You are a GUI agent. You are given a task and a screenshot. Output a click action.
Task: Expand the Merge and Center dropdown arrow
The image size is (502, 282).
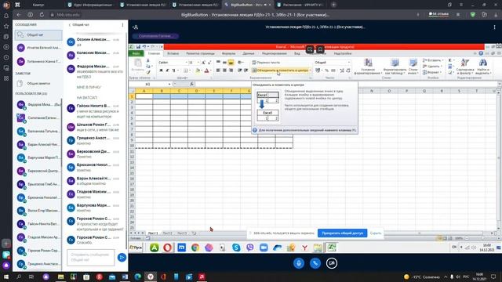(x=310, y=70)
